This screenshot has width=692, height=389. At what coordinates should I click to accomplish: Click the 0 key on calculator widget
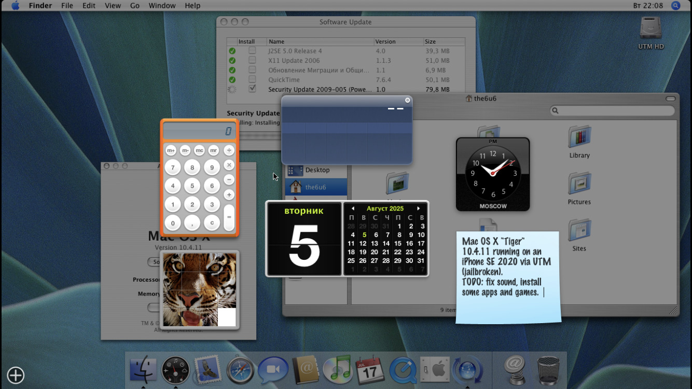[173, 223]
